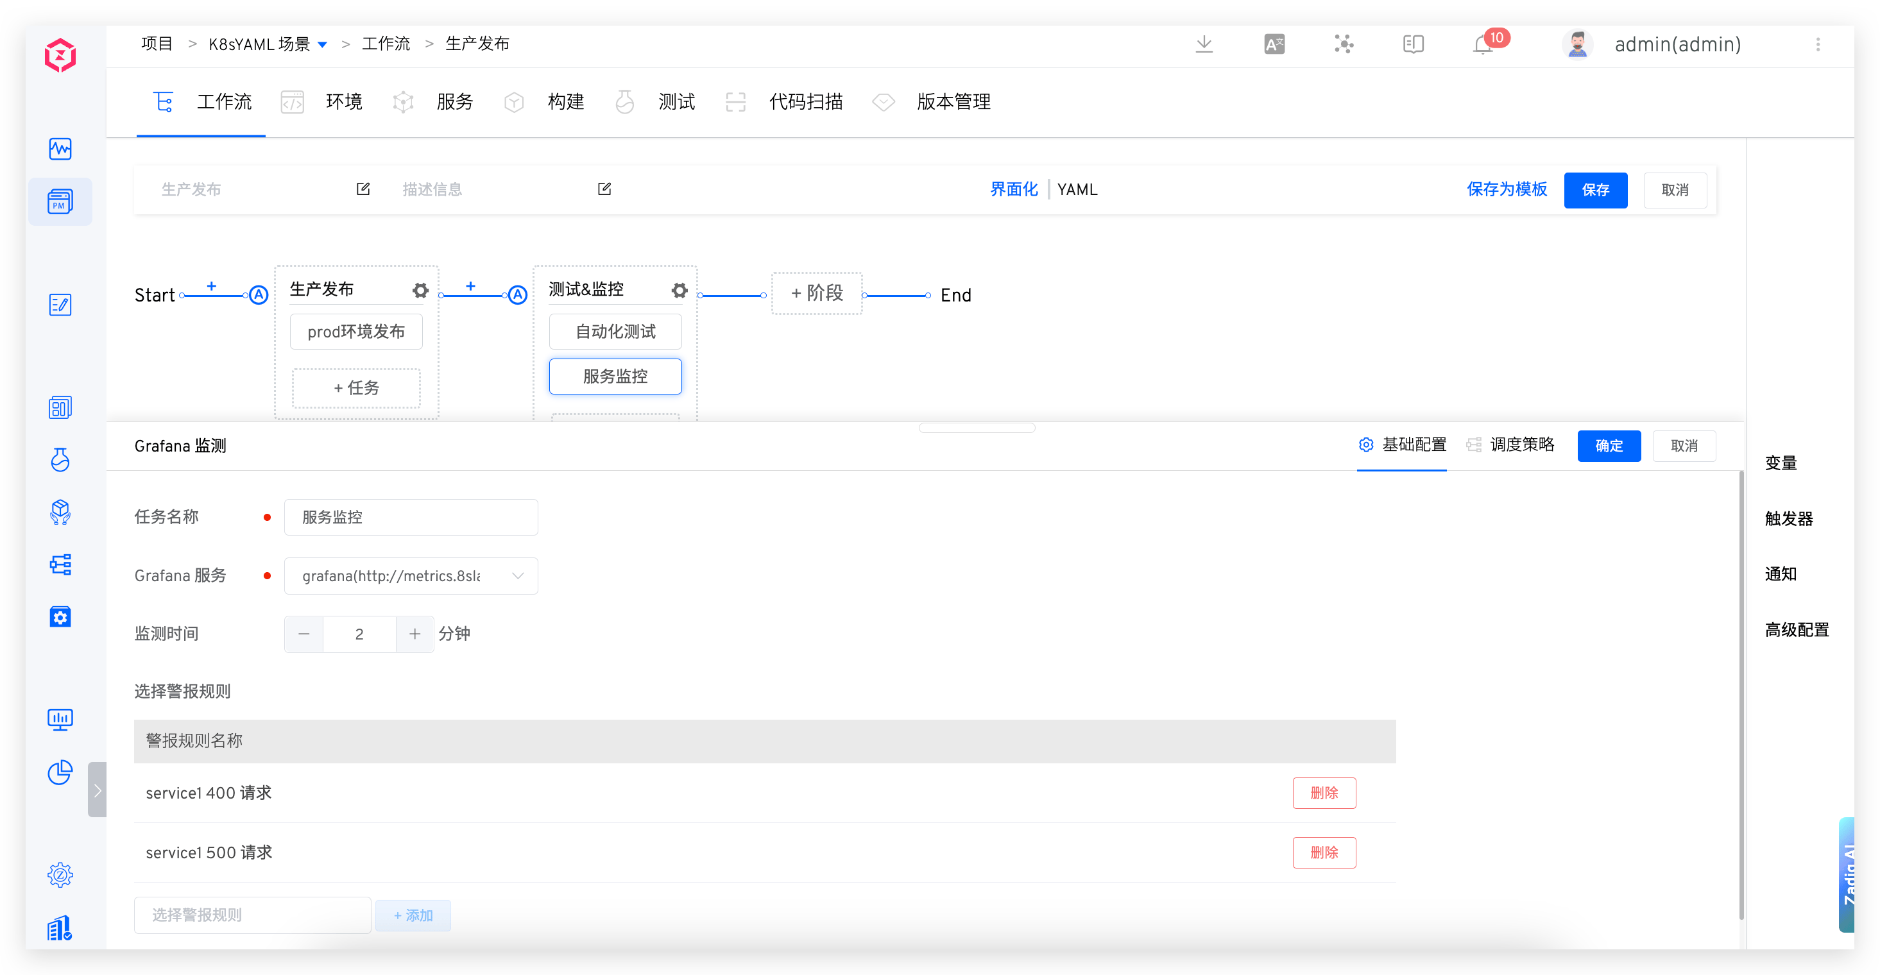Image resolution: width=1880 pixels, height=975 pixels.
Task: Open the 调度策略 tab
Action: coord(1521,445)
